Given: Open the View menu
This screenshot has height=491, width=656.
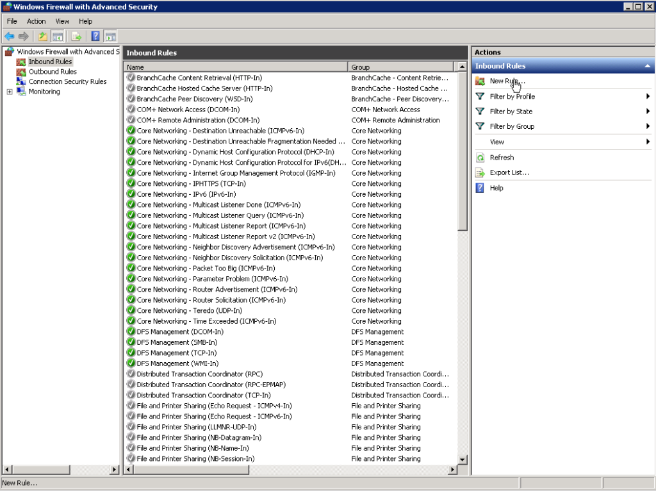Looking at the screenshot, I should (x=61, y=21).
